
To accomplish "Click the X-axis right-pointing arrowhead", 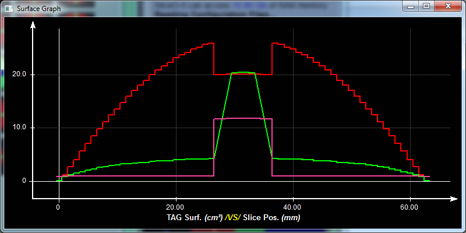I will point(452,199).
